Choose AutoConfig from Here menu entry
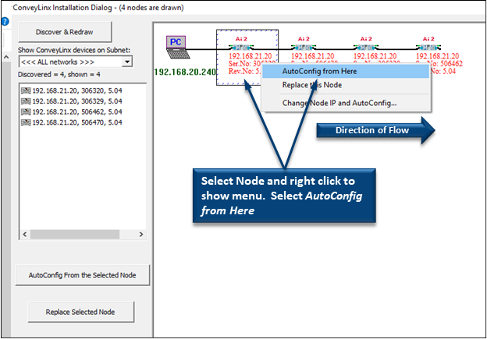487x339 pixels. click(346, 72)
